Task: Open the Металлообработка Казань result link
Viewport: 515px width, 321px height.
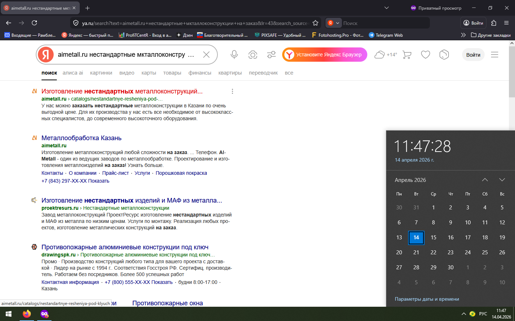Action: pos(81,138)
